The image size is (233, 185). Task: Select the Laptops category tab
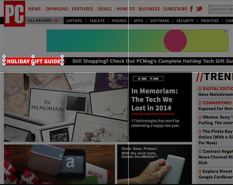[74, 21]
